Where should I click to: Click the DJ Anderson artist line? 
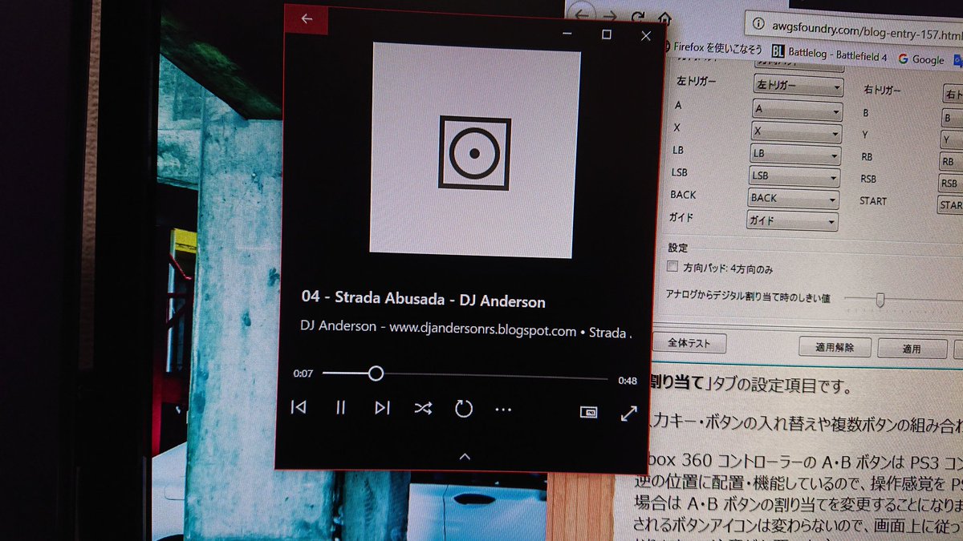[x=465, y=330]
